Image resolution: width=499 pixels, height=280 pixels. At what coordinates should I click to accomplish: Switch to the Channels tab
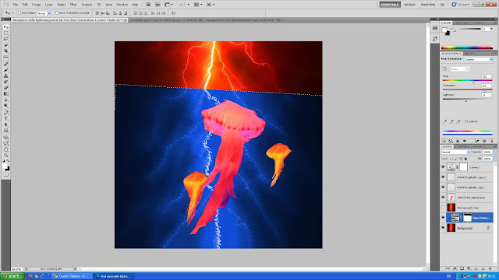tap(462, 146)
